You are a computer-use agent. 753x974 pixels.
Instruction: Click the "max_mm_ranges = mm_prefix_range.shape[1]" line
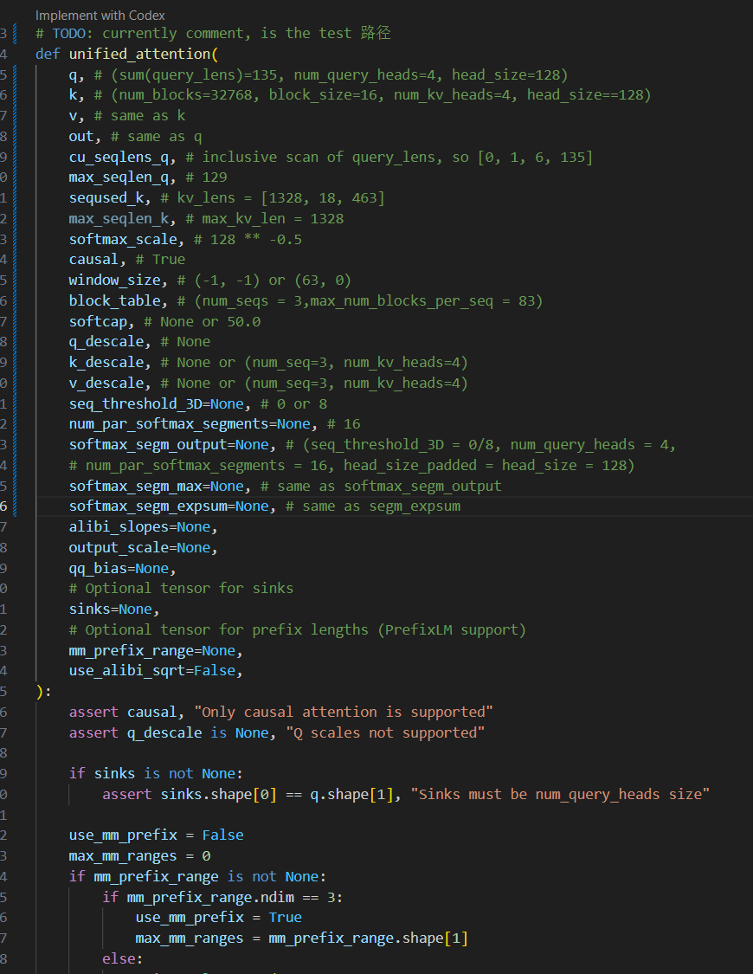click(302, 938)
